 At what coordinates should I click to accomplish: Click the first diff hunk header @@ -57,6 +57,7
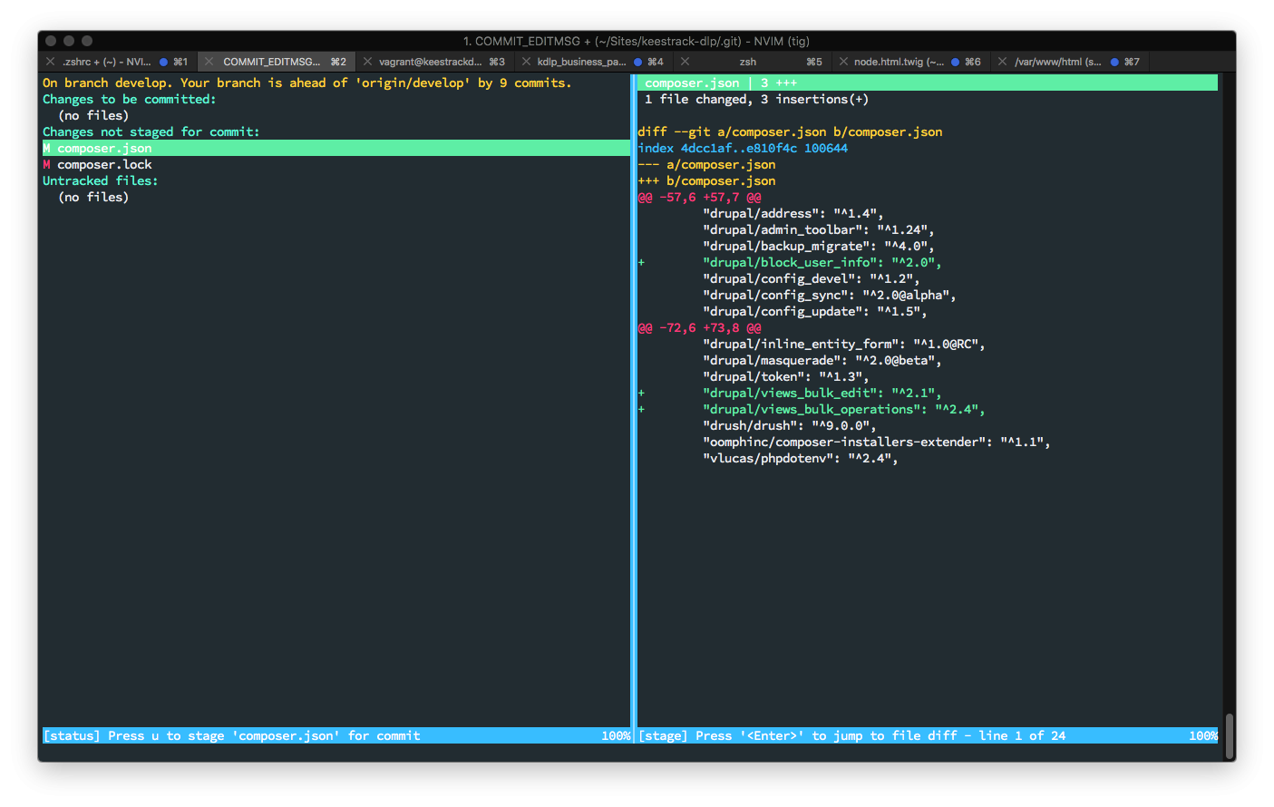(699, 197)
